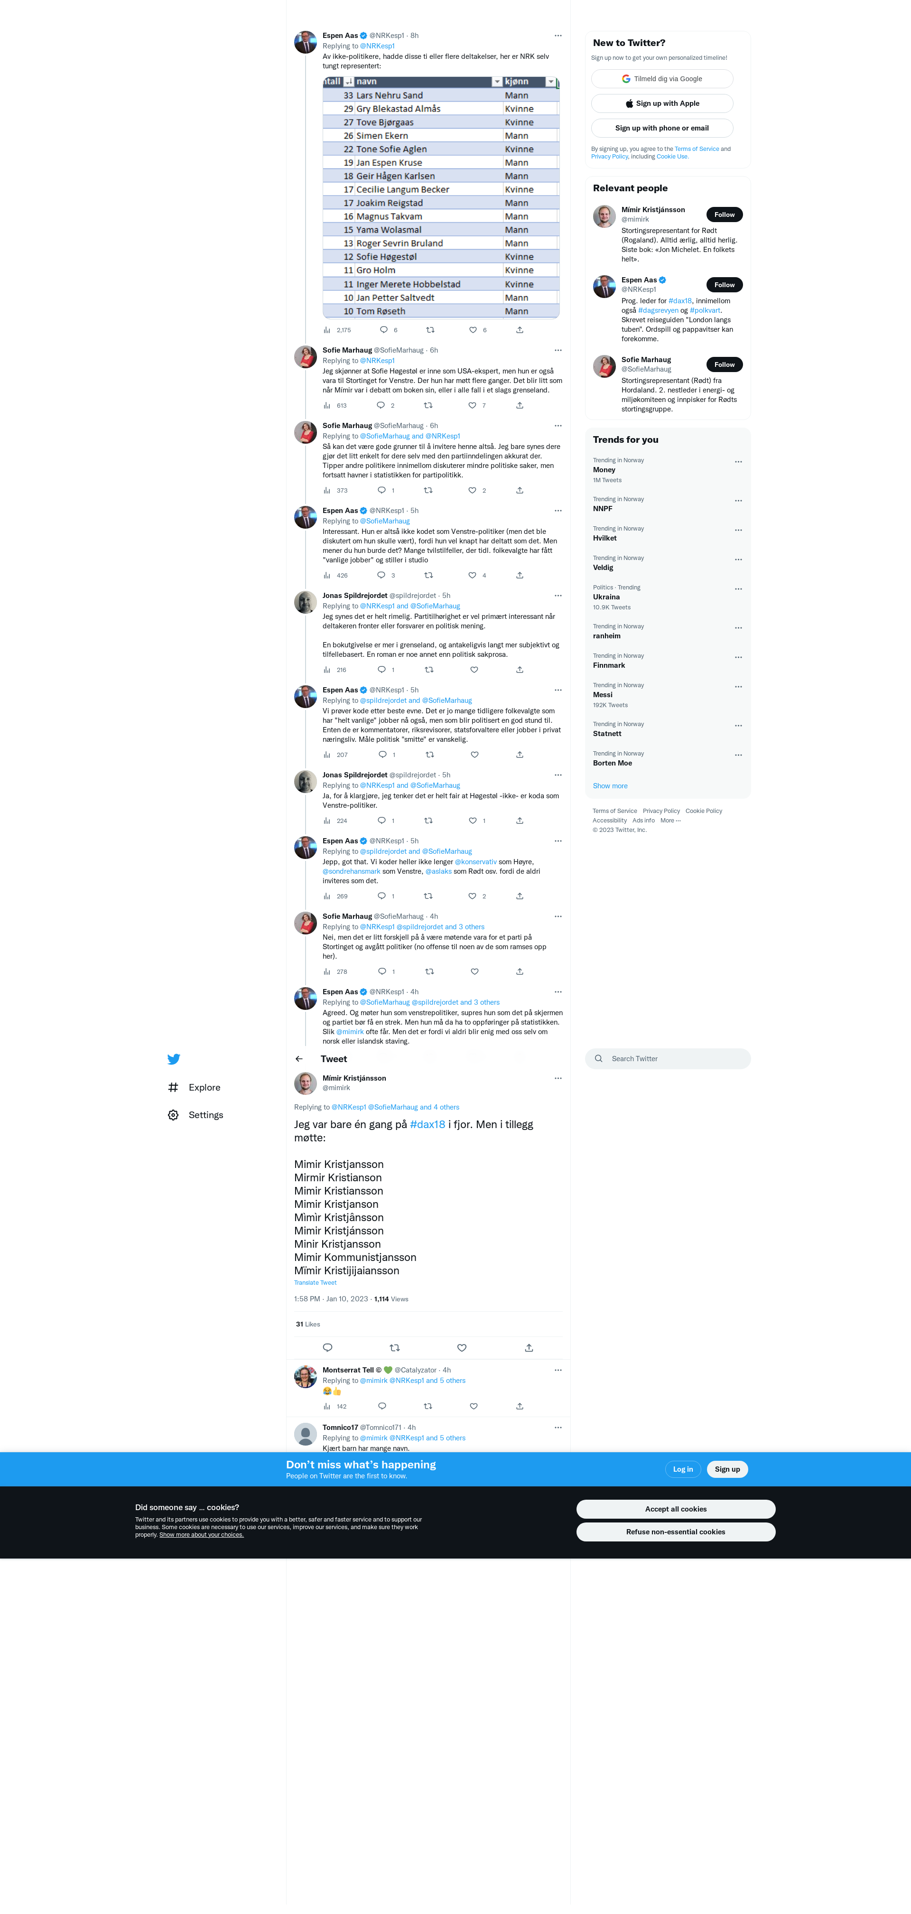
Task: Go back using the arrow beside Tweet
Action: [299, 1059]
